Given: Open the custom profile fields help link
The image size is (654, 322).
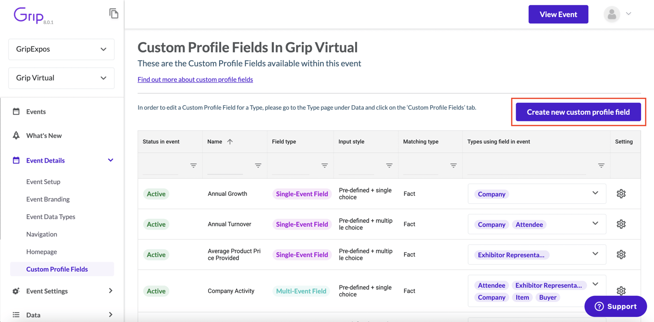Looking at the screenshot, I should coord(195,79).
